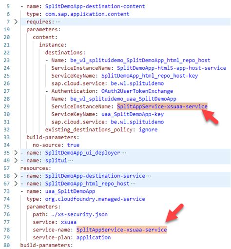231x249 pixels.
Task: Click SplitDemoApp_html_repo_host-key value
Action: [x=150, y=76]
